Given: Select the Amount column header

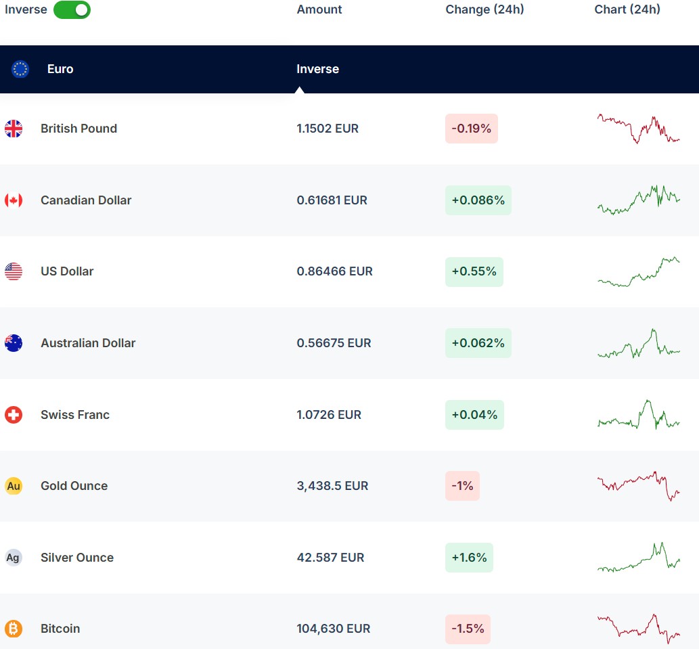Looking at the screenshot, I should [319, 9].
